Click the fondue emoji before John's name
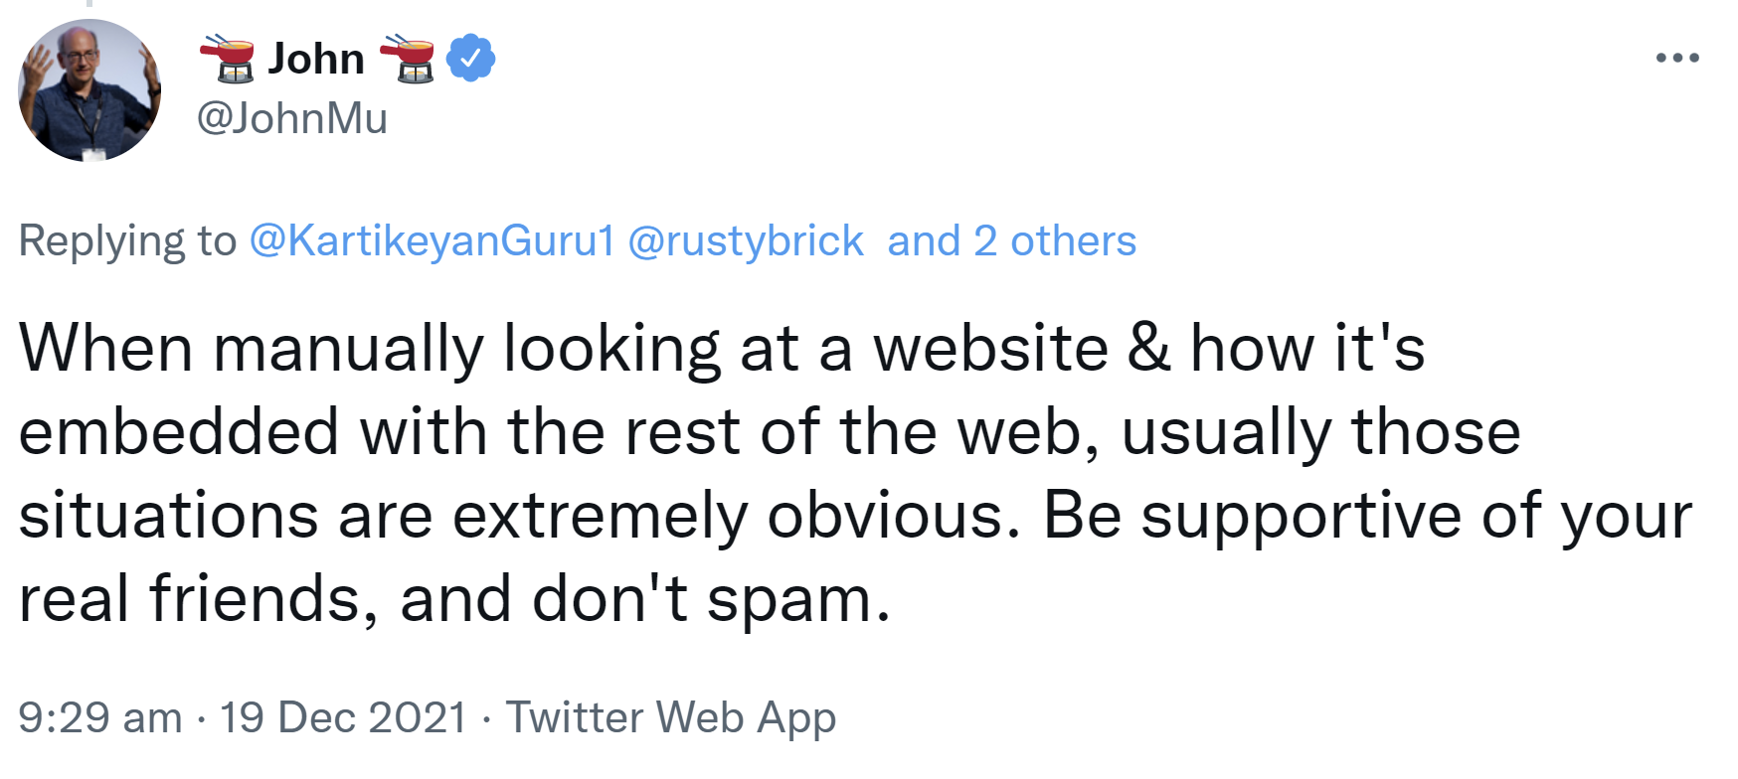This screenshot has width=1738, height=779. click(x=229, y=57)
